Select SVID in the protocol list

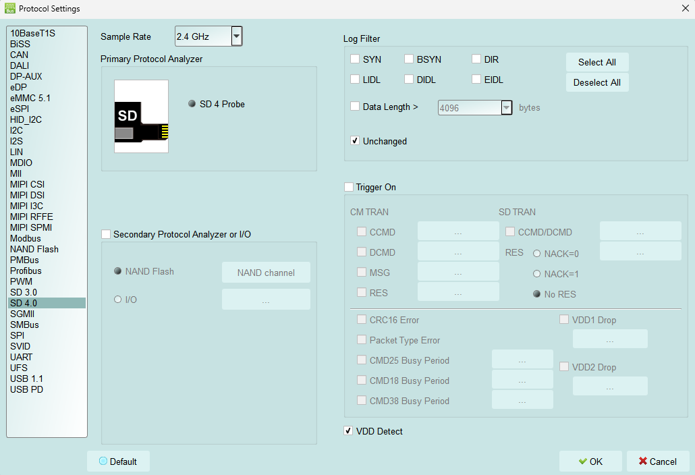point(47,346)
